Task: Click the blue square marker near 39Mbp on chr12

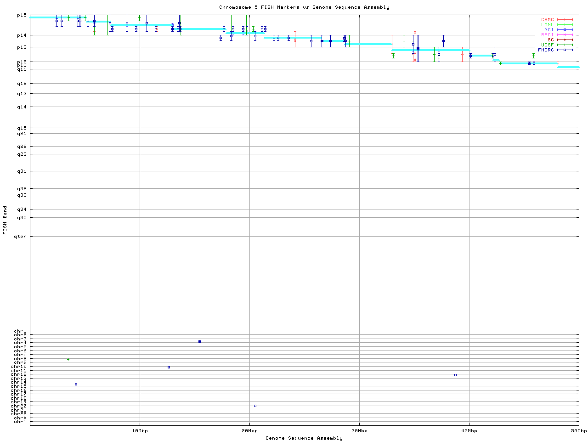Action: pos(455,375)
